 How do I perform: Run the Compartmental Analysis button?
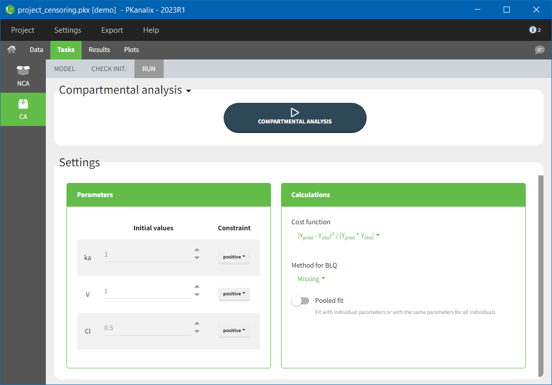295,117
